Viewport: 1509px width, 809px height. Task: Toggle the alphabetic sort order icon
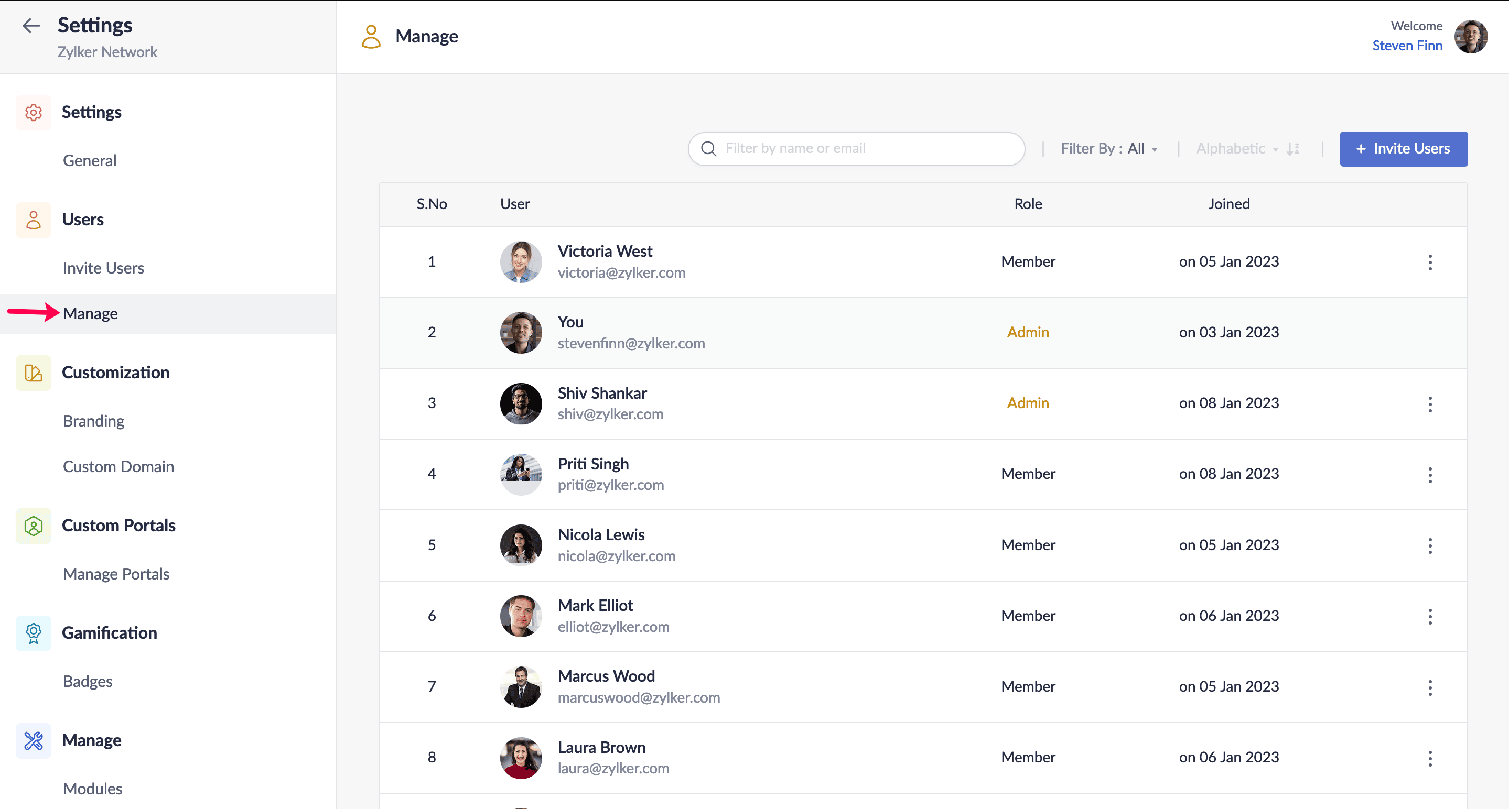(x=1293, y=149)
